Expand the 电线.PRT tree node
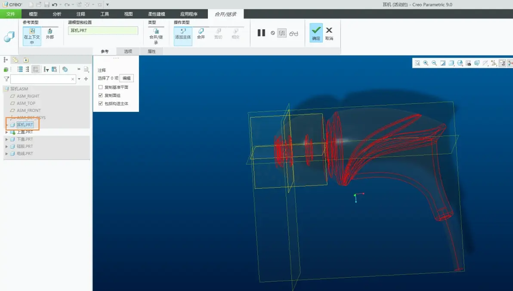The height and width of the screenshot is (291, 513). point(6,154)
